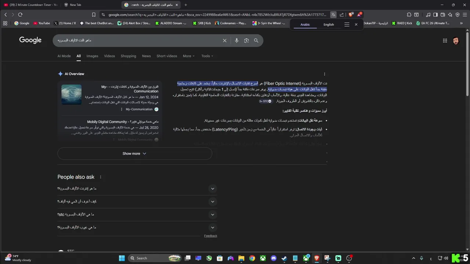Click the address bar URL
The image size is (470, 264).
217,15
